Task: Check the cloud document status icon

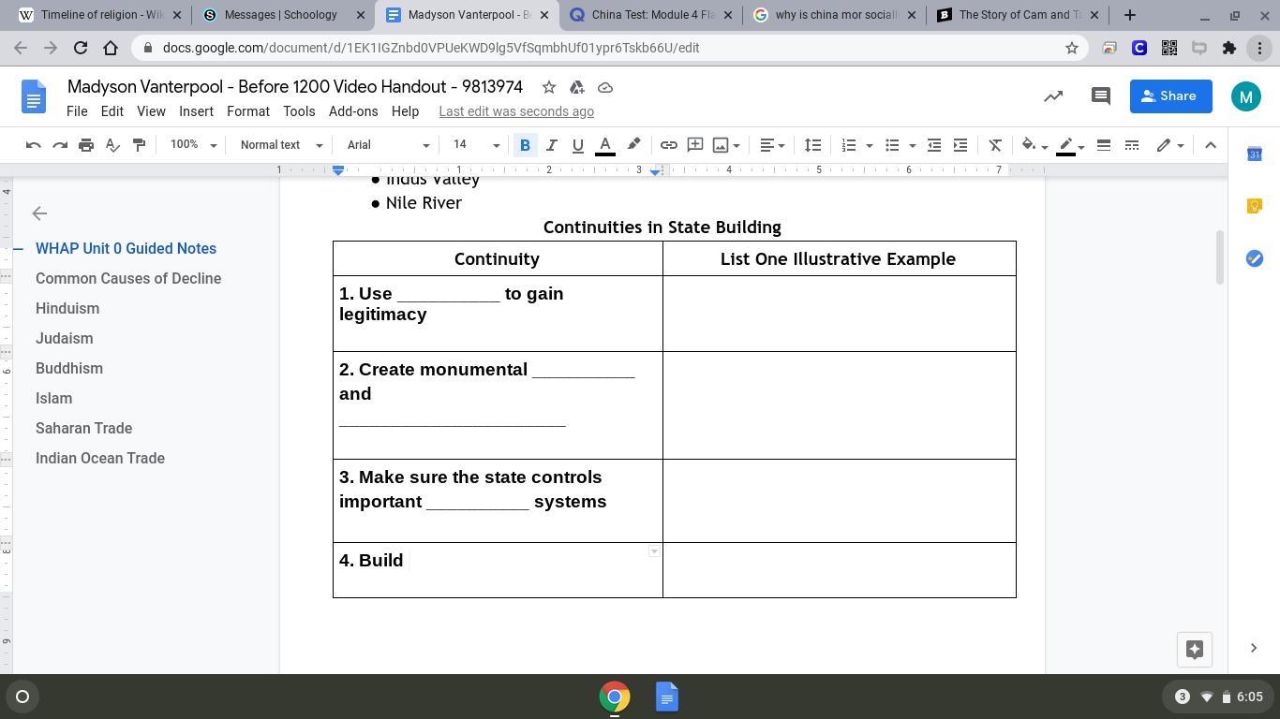Action: click(605, 87)
